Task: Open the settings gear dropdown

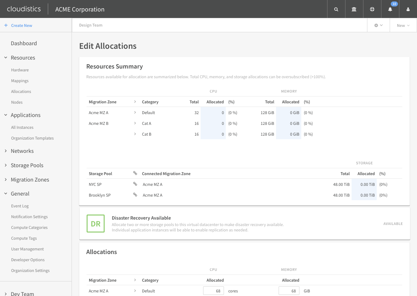Action: [377, 25]
